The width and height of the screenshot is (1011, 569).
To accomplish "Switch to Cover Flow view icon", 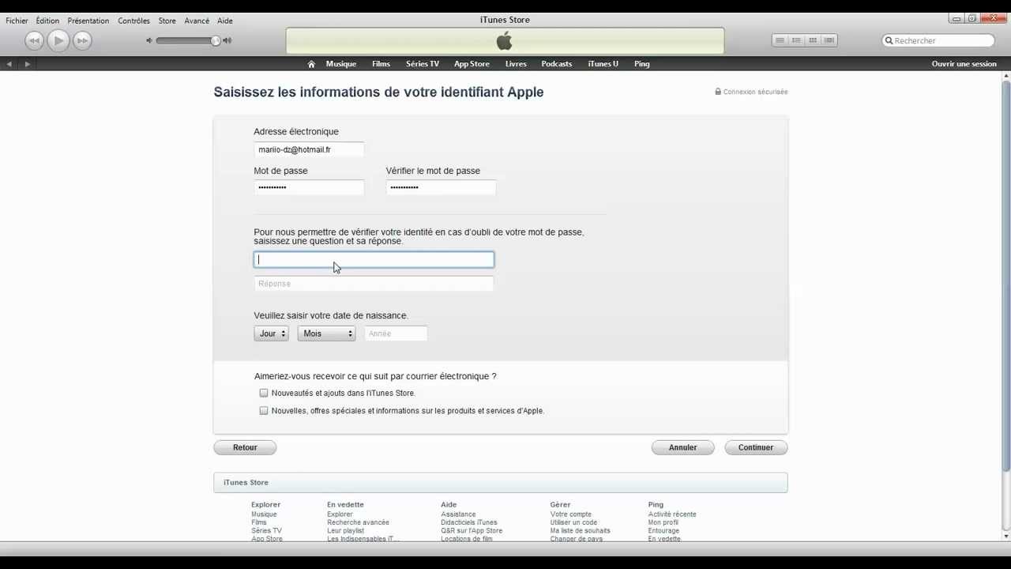I will [829, 40].
